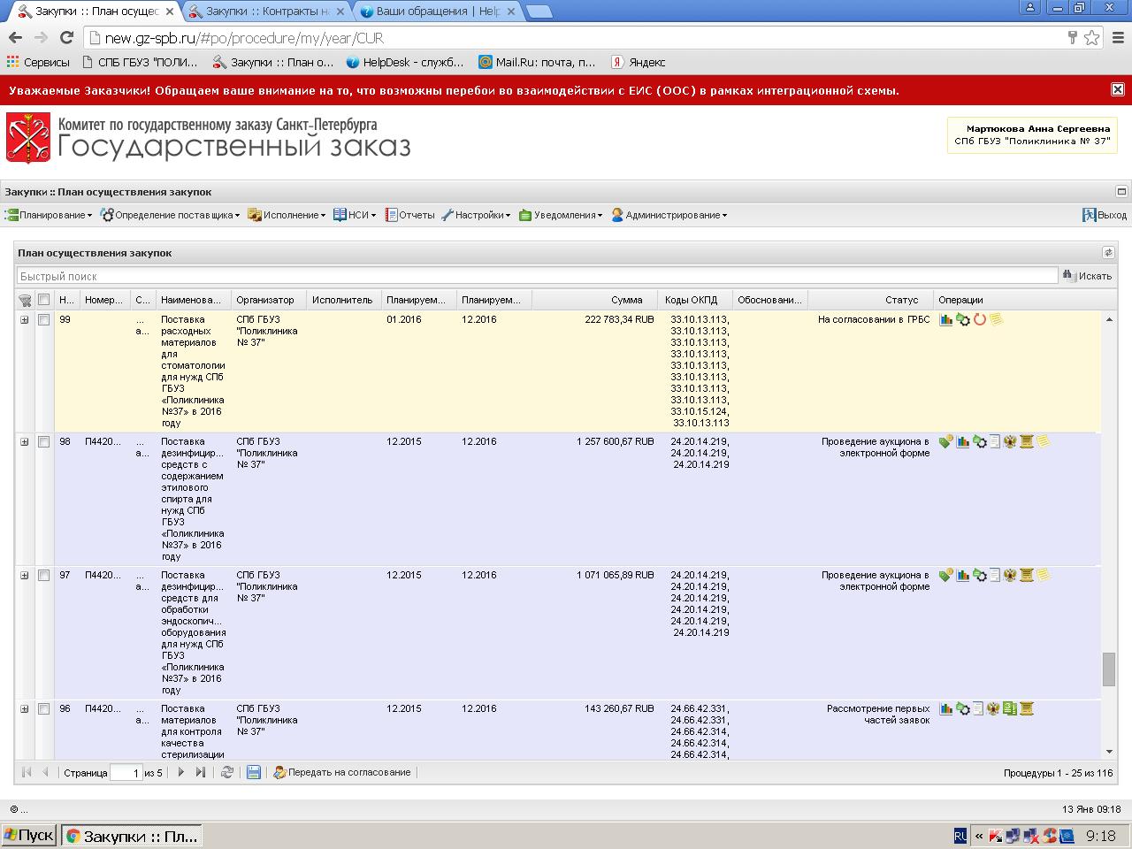Open the scroll icon in row 98

pyautogui.click(x=1027, y=441)
